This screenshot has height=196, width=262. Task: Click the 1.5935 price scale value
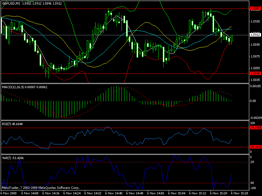tap(255, 22)
